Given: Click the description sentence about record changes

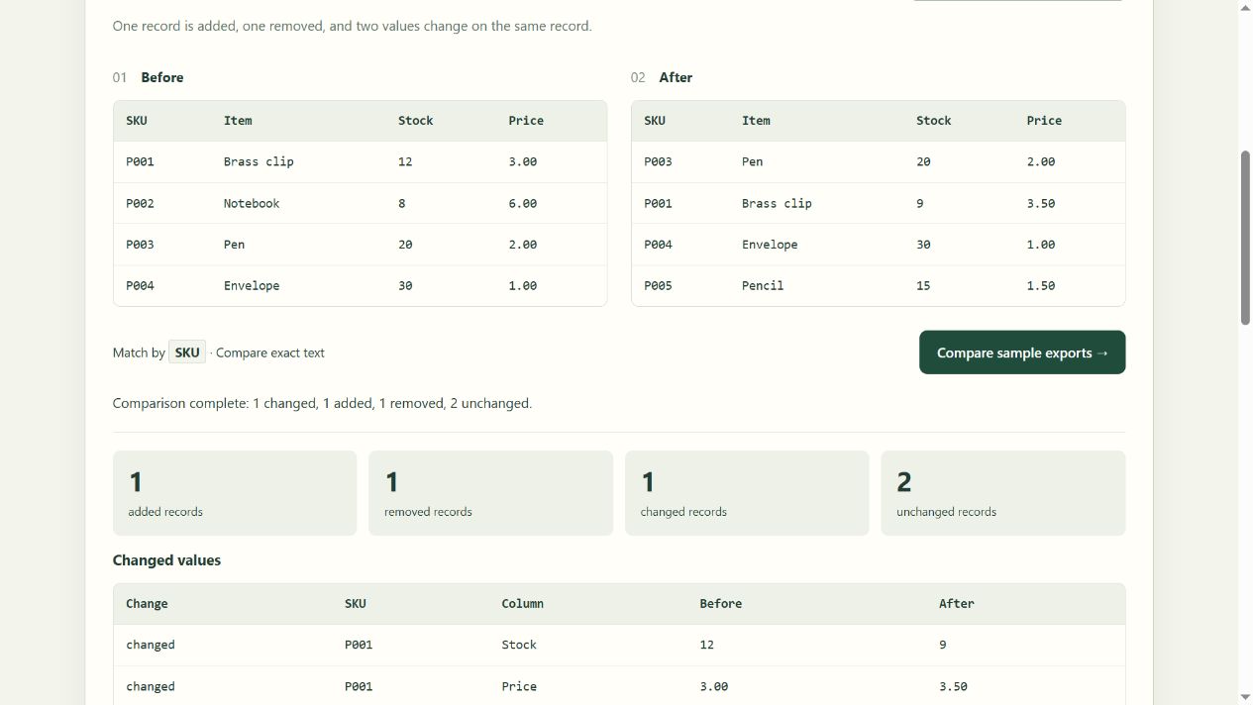Looking at the screenshot, I should tap(353, 26).
